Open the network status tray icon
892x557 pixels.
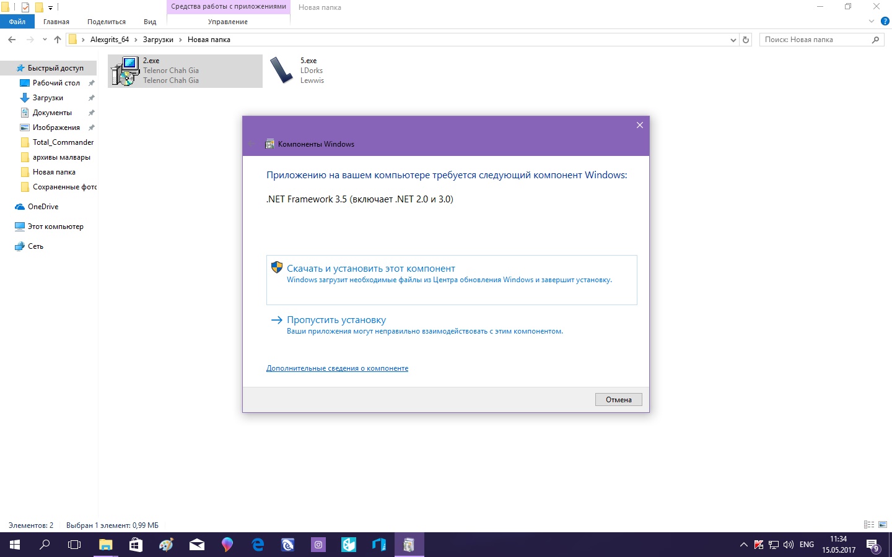point(774,545)
